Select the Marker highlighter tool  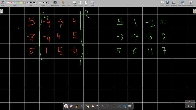[77, 106]
